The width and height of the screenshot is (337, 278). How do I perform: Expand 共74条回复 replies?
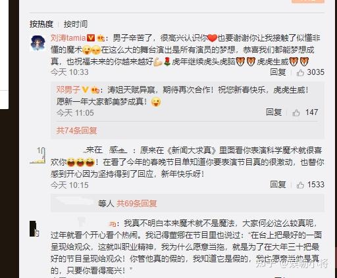(x=76, y=131)
